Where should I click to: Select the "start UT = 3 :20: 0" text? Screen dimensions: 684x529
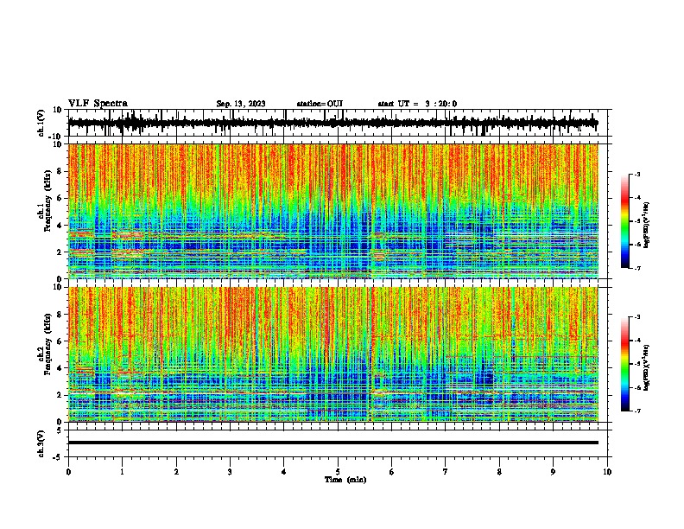pyautogui.click(x=417, y=104)
